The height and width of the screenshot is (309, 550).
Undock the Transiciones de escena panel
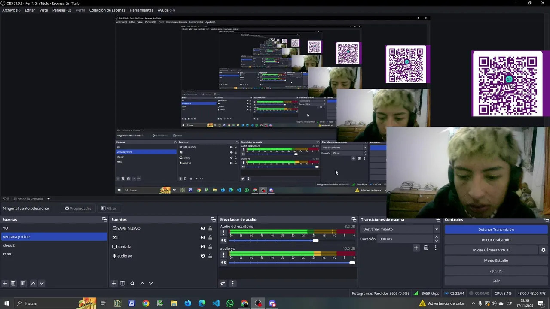[438, 220]
